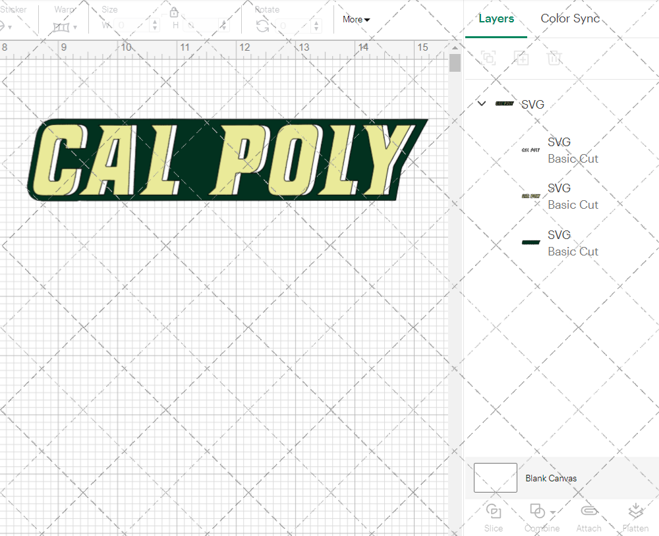Select the Layers tab
659x536 pixels.
tap(496, 18)
